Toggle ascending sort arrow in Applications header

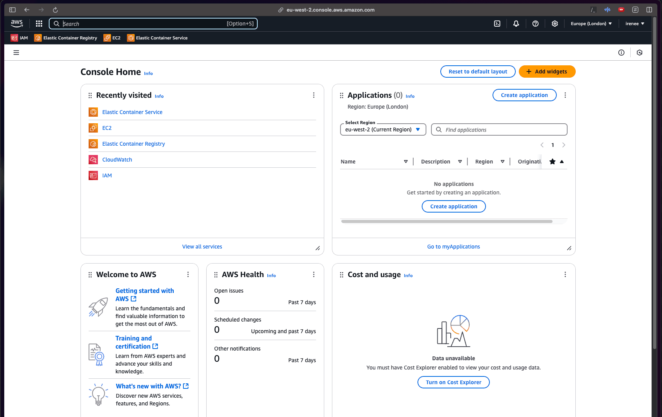562,162
